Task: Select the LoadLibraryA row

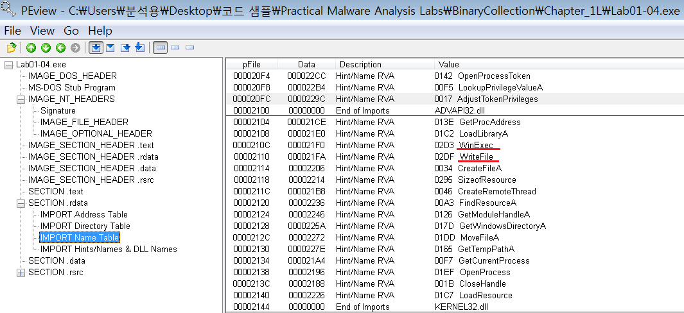Action: pos(455,134)
